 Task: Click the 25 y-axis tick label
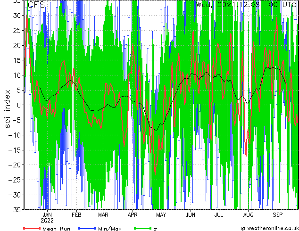click(x=17, y=30)
